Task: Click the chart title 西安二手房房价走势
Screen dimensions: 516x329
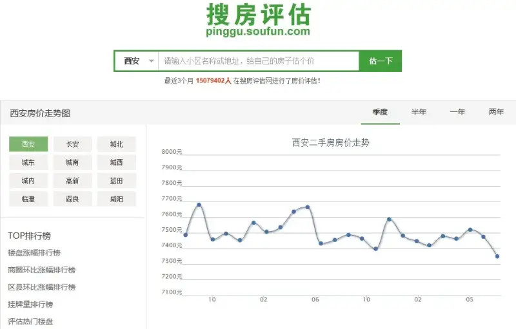Action: (331, 143)
